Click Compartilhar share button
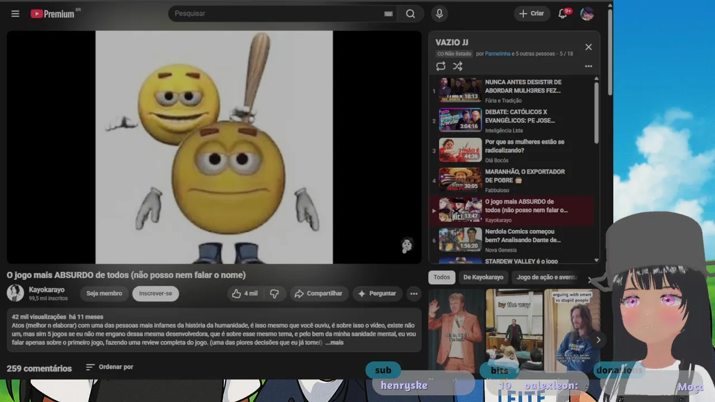This screenshot has height=402, width=715. point(318,294)
